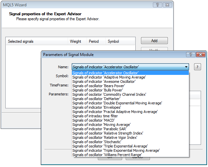Screen dimensions: 208x167
Task: Select 'Commodity Channel Index' signal
Action: point(130,94)
